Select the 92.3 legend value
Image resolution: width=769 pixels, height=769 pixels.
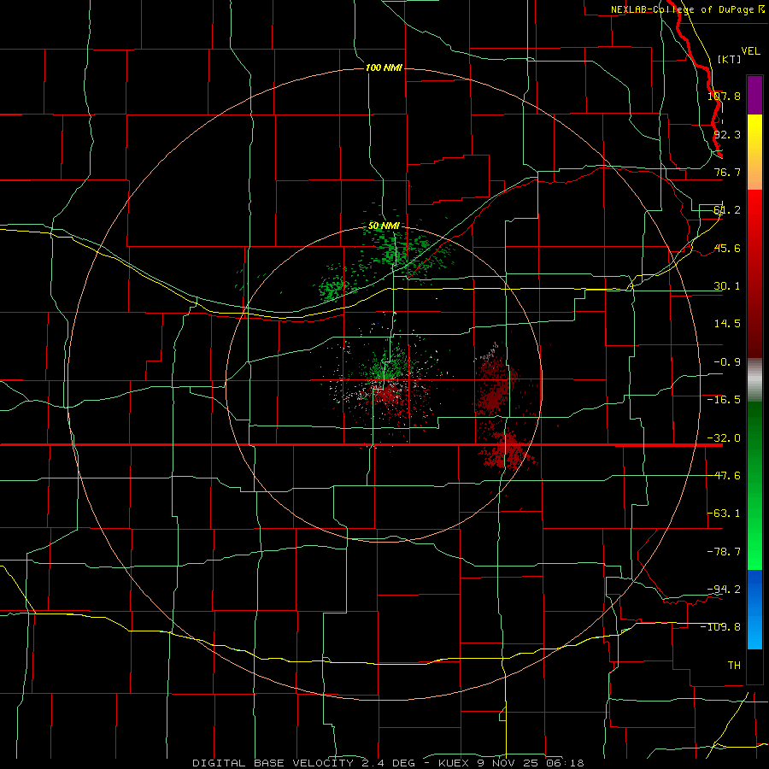(727, 134)
